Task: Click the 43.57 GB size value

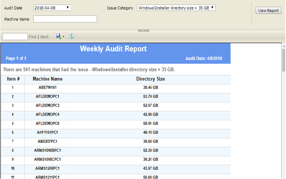Action: coord(151,168)
